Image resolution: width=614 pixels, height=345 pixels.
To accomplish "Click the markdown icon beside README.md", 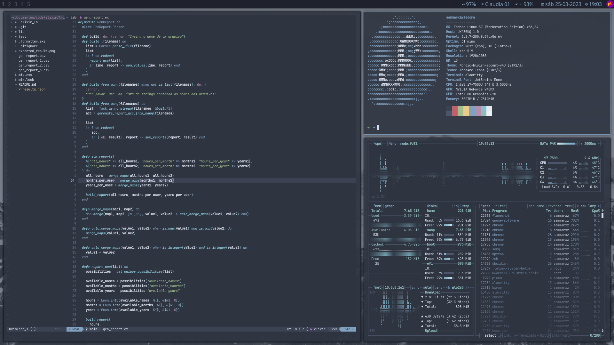I will (15, 85).
